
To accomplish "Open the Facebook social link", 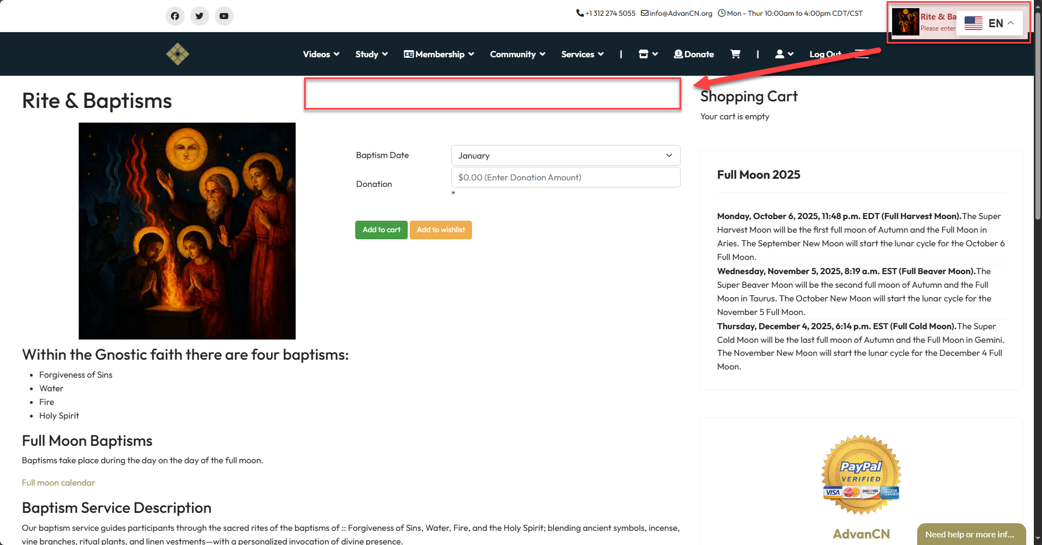I will click(x=175, y=16).
